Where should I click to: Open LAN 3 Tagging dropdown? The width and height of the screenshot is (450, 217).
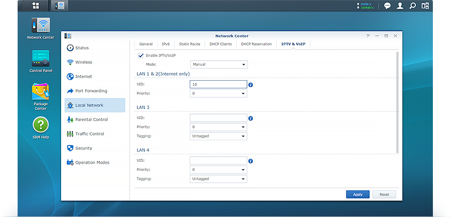point(219,136)
